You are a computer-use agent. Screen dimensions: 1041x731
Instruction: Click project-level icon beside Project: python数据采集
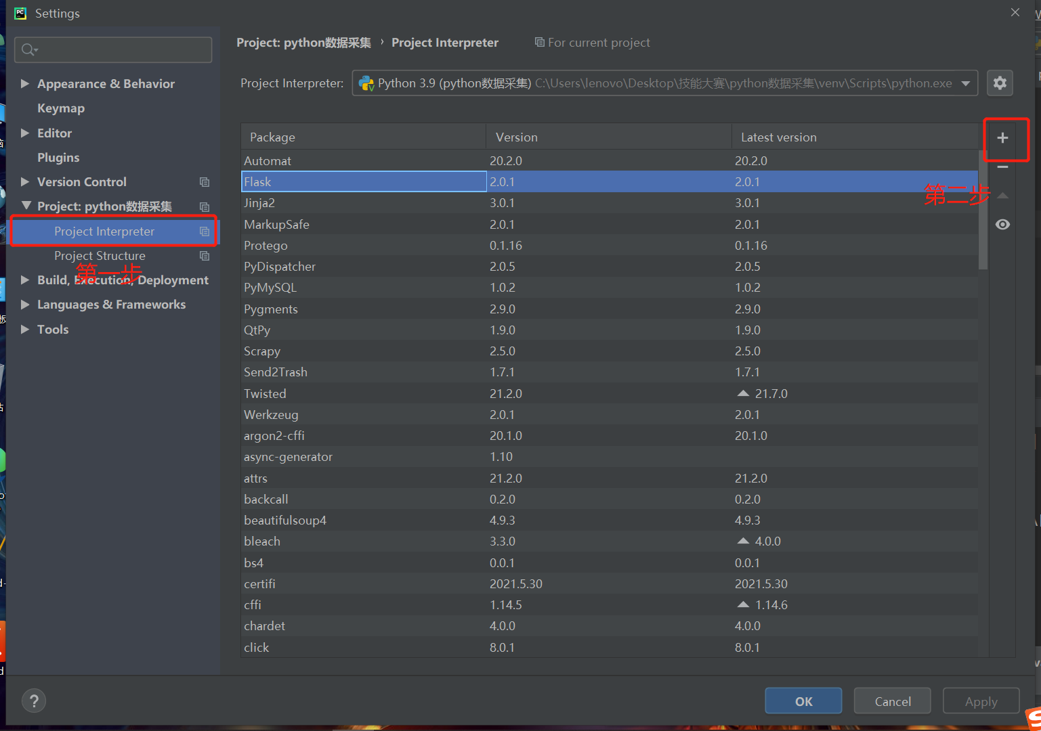205,207
